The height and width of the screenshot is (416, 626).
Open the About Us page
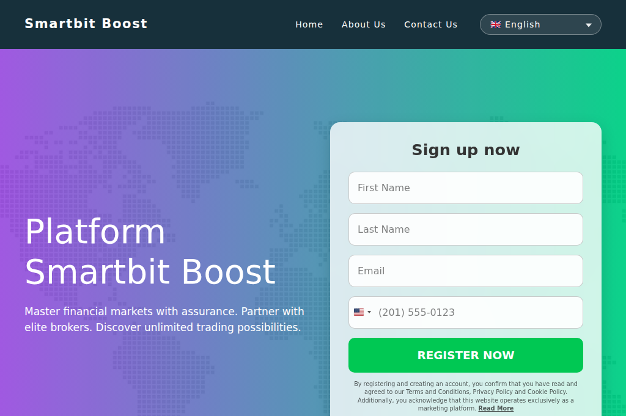tap(364, 24)
